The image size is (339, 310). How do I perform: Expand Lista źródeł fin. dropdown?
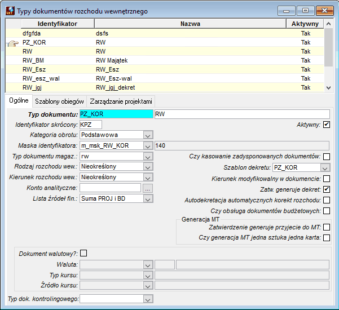(148, 199)
